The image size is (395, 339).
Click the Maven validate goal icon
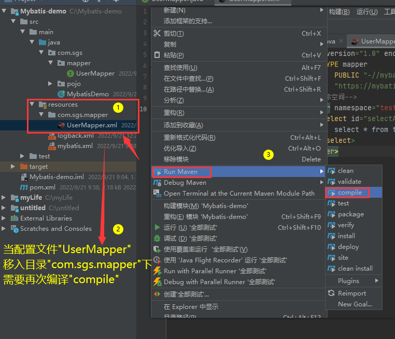tap(331, 182)
